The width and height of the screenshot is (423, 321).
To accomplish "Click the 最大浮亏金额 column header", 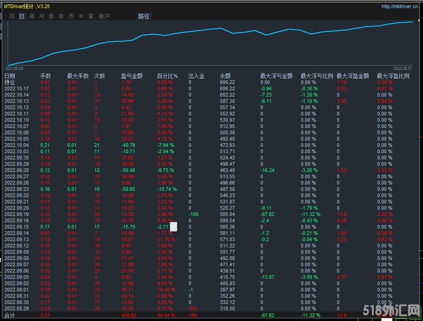I will pyautogui.click(x=276, y=76).
